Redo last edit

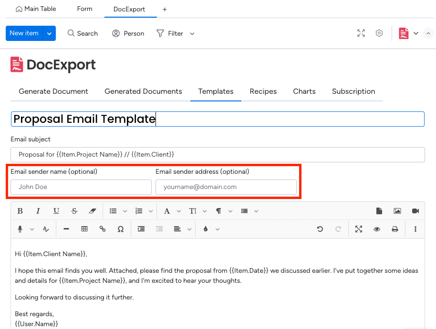(338, 229)
